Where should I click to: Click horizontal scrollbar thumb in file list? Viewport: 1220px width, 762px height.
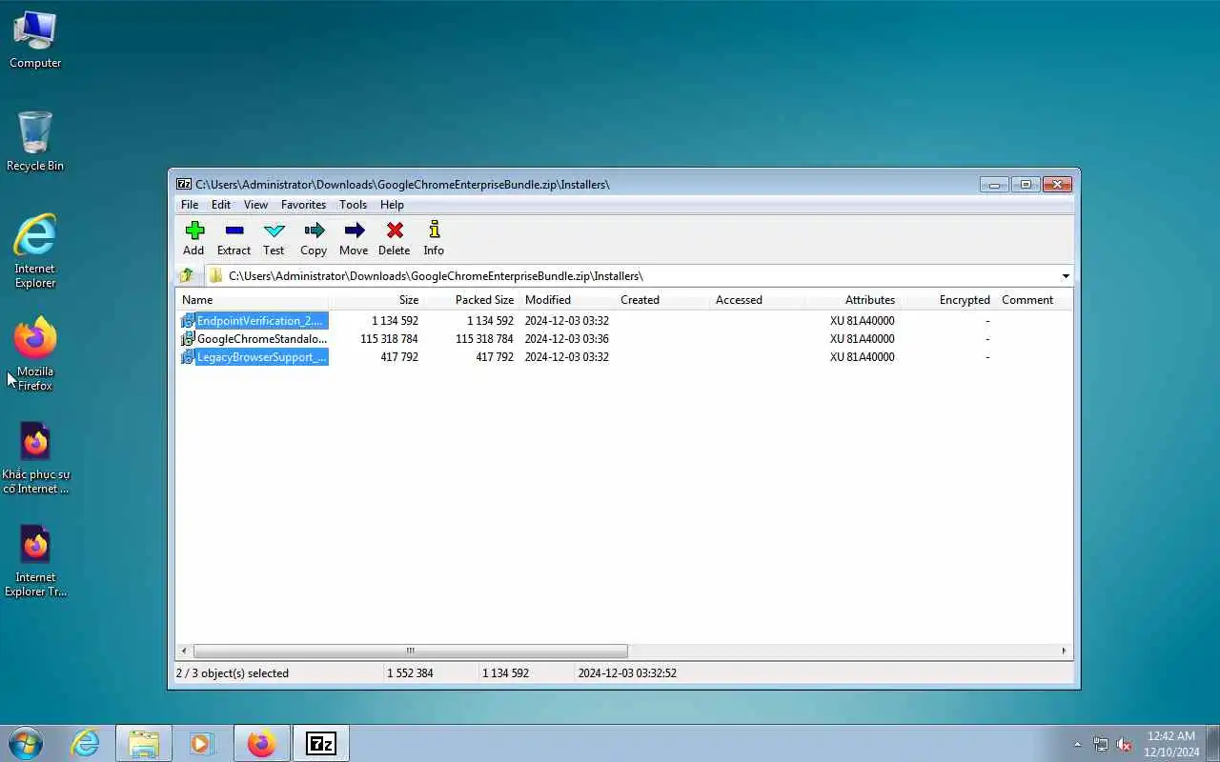click(x=410, y=652)
